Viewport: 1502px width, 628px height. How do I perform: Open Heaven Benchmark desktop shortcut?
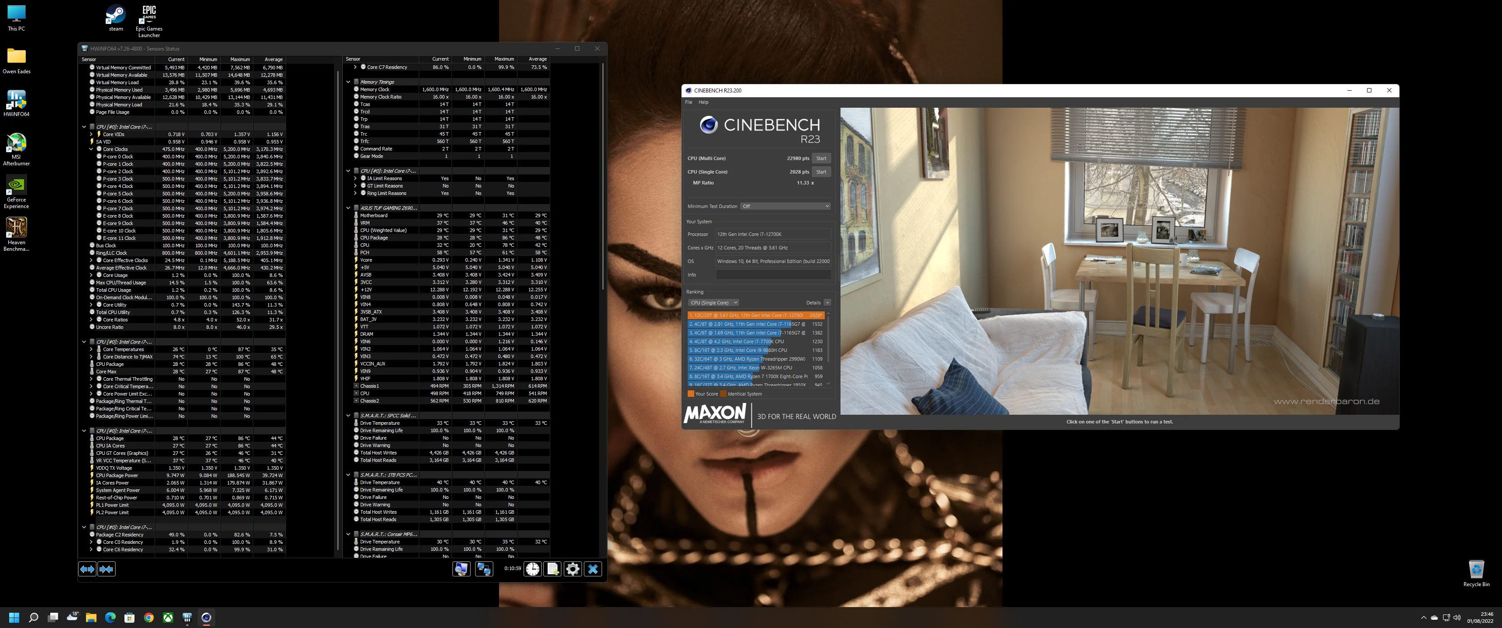coord(16,234)
